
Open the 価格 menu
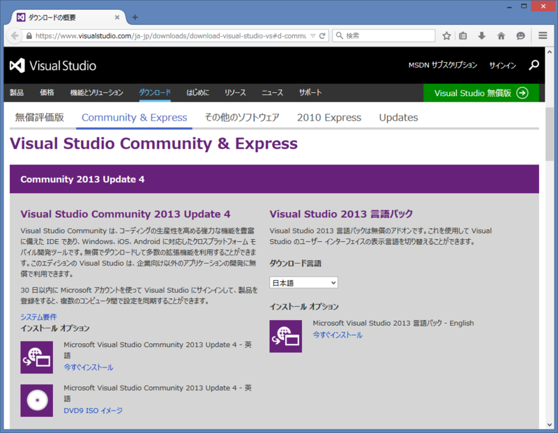47,93
